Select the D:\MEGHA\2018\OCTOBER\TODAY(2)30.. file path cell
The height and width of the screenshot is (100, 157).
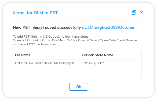click(45, 63)
